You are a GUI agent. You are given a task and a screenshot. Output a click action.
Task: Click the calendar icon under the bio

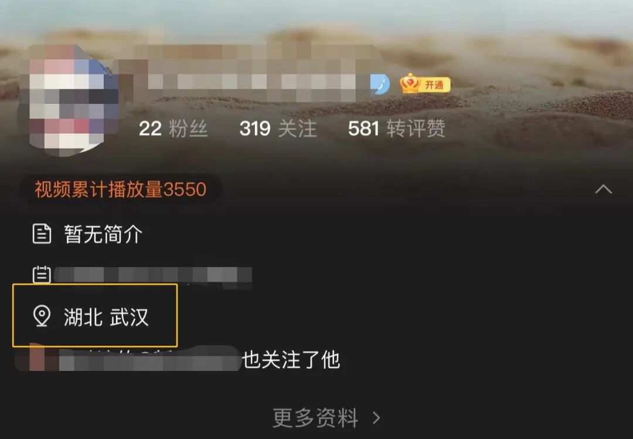point(42,275)
